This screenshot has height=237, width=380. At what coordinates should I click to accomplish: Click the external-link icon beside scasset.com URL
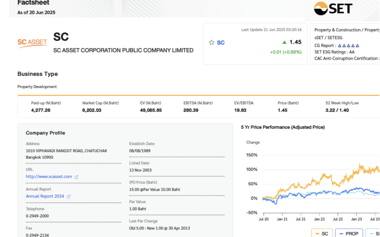click(x=76, y=177)
